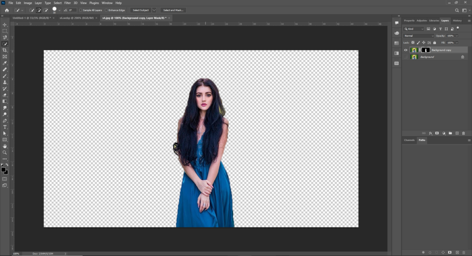
Task: Select the Hand tool
Action: tap(5, 146)
